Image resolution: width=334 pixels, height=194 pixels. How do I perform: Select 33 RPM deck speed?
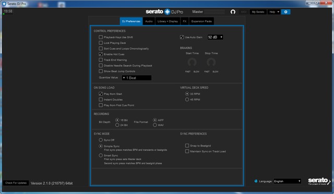[x=187, y=94]
